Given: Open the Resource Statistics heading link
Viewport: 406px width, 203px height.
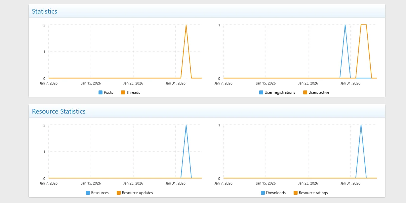Looking at the screenshot, I should [x=59, y=111].
